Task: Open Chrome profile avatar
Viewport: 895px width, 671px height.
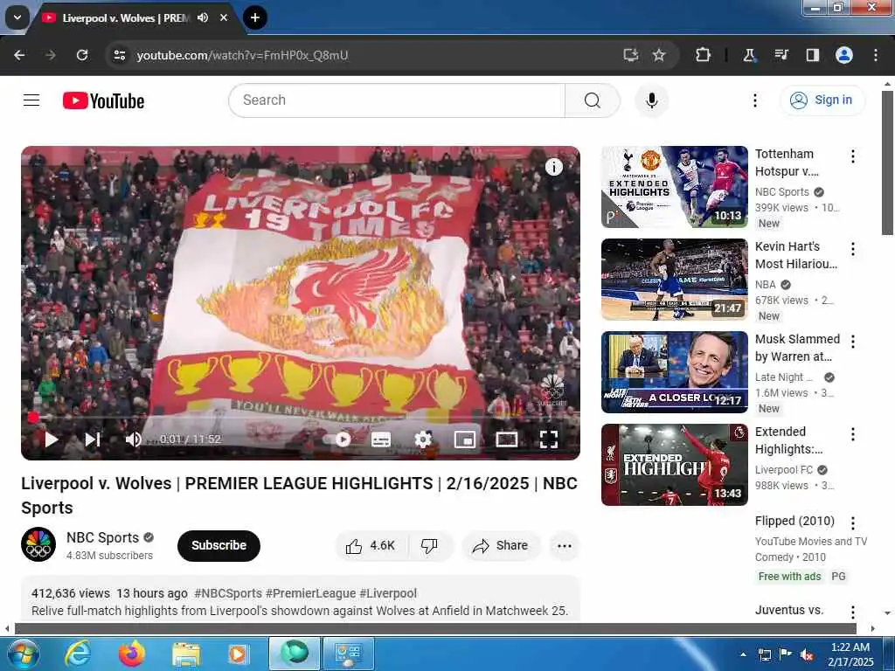Action: (x=844, y=55)
